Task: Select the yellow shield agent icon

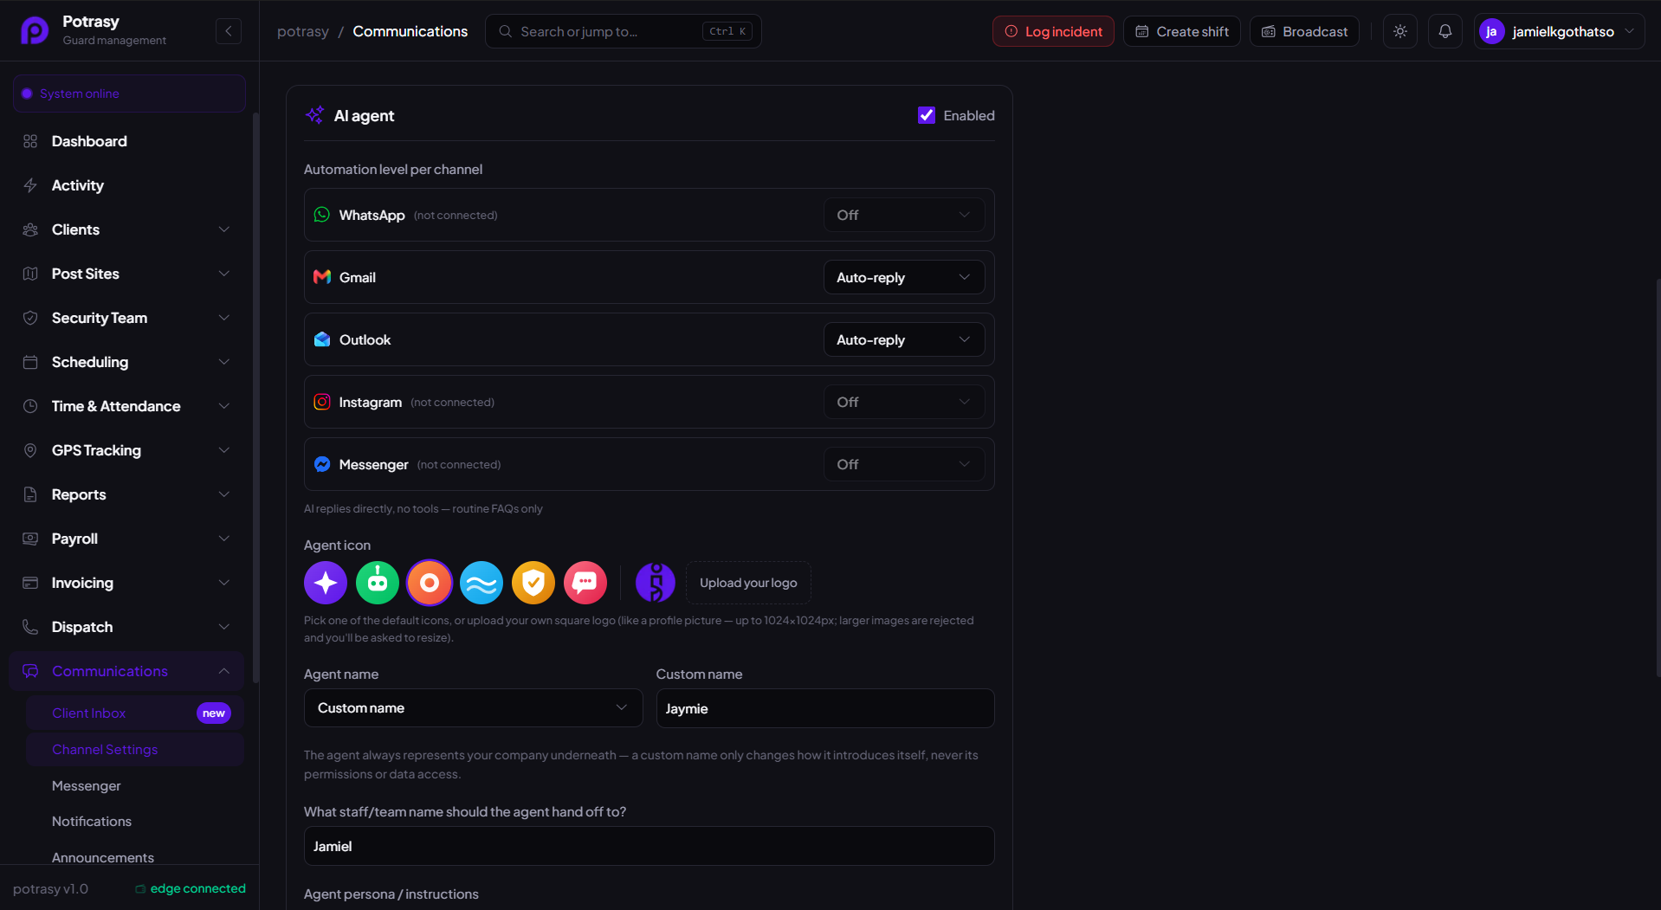Action: pyautogui.click(x=533, y=583)
